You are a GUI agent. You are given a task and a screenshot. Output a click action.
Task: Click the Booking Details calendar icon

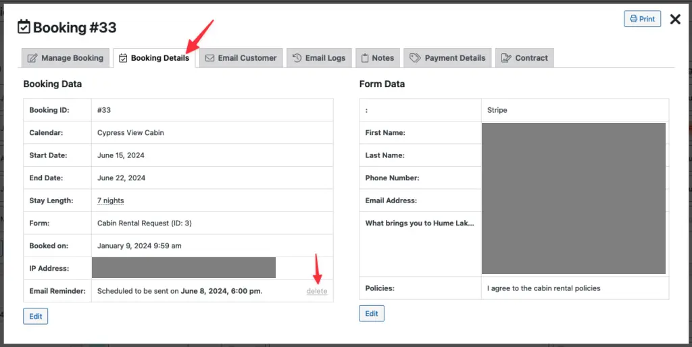point(123,58)
